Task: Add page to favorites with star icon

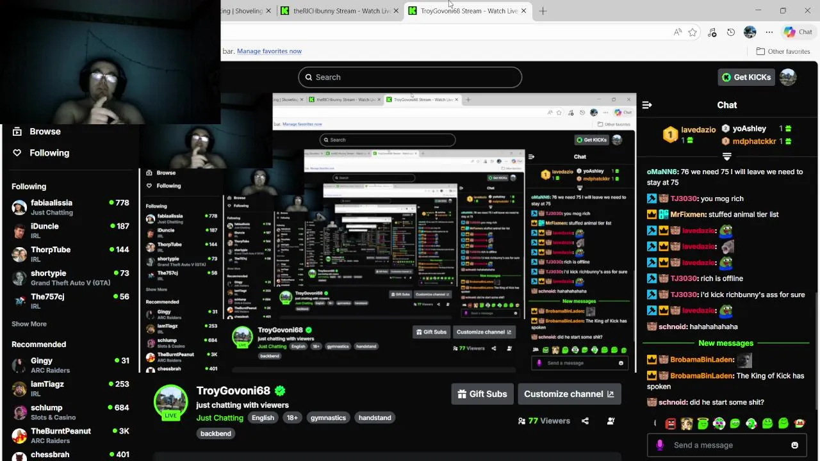Action: click(x=693, y=32)
